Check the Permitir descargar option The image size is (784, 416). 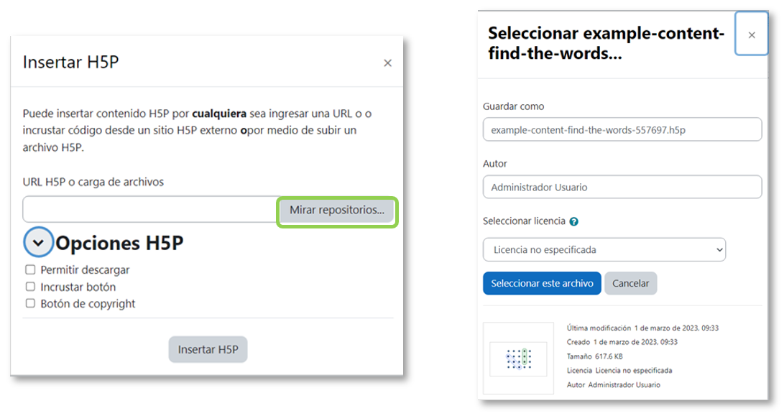point(32,270)
